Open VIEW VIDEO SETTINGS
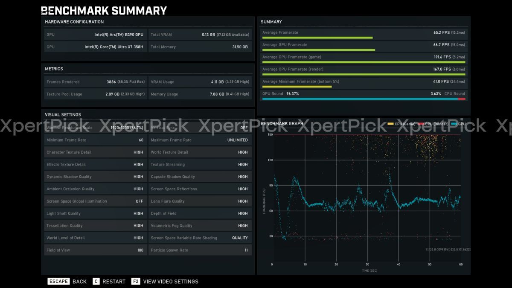The width and height of the screenshot is (512, 288). [x=171, y=282]
